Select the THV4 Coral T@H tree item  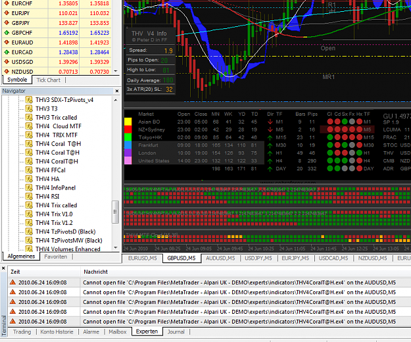click(58, 153)
